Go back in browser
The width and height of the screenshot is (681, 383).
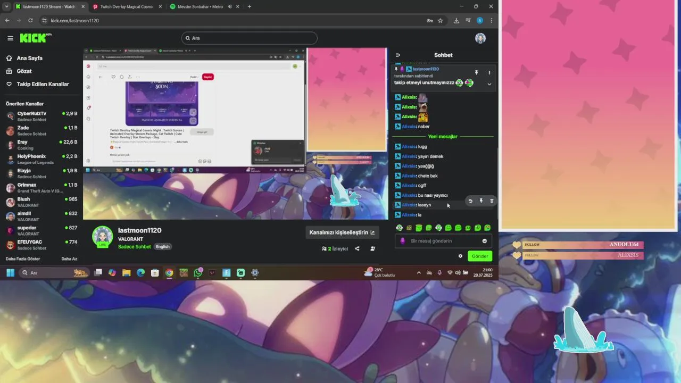[7, 20]
